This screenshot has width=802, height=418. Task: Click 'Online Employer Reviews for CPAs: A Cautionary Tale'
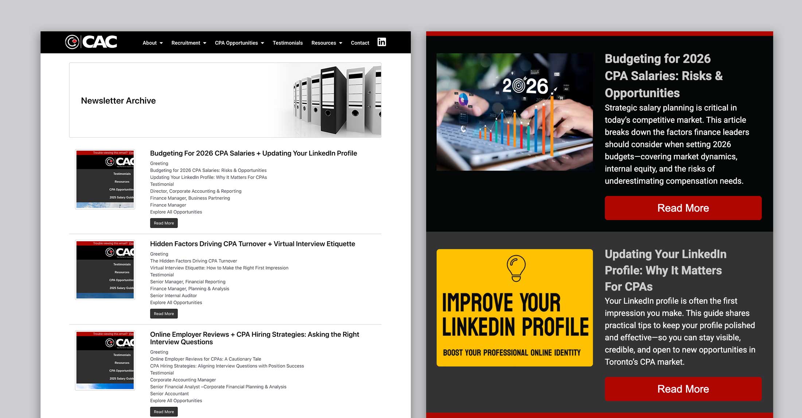tap(206, 359)
